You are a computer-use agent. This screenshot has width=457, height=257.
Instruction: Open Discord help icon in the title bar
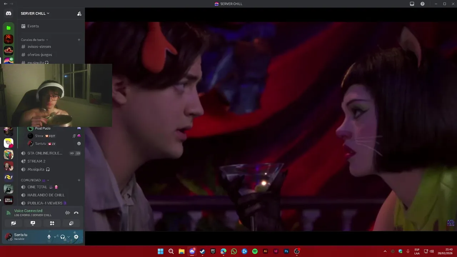tap(423, 4)
